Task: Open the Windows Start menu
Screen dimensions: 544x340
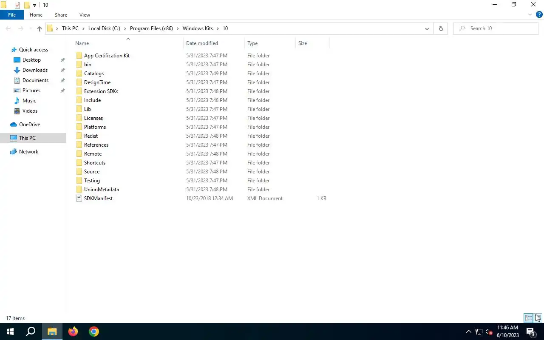Action: (x=10, y=331)
